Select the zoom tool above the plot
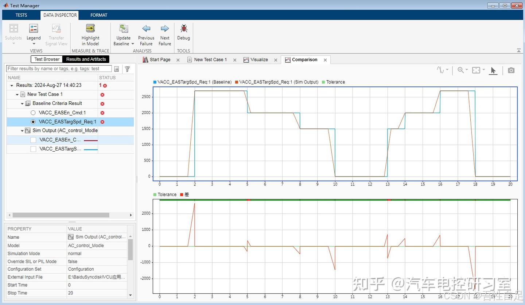 tap(461, 70)
